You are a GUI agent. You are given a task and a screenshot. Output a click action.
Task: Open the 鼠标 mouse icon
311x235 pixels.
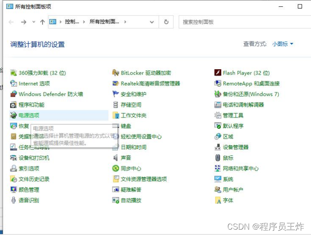pos(218,158)
